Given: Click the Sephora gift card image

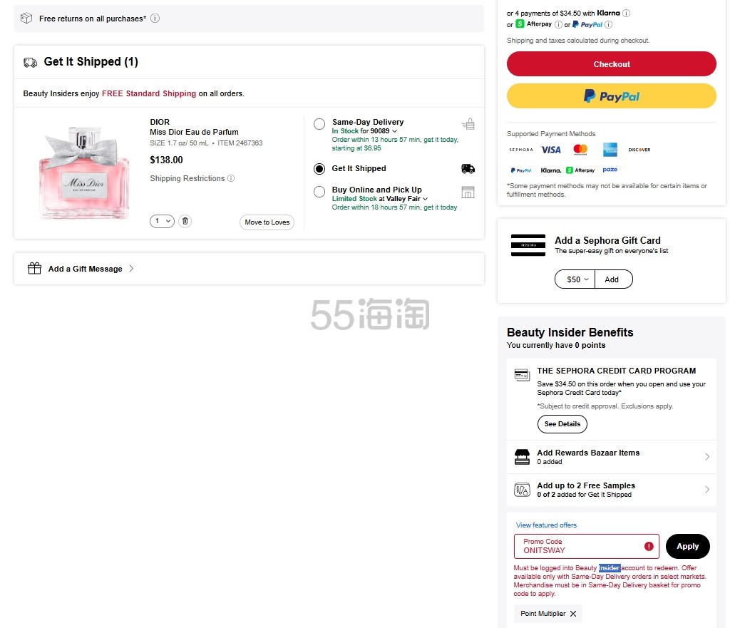Looking at the screenshot, I should 528,245.
